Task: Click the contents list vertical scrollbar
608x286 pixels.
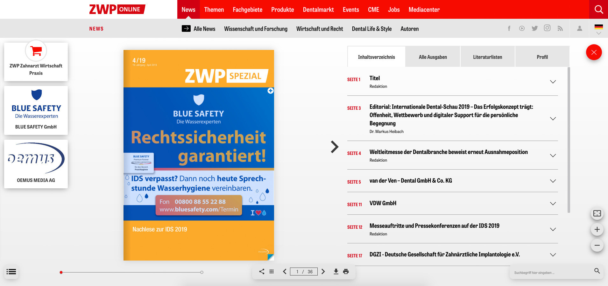Action: tap(569, 140)
